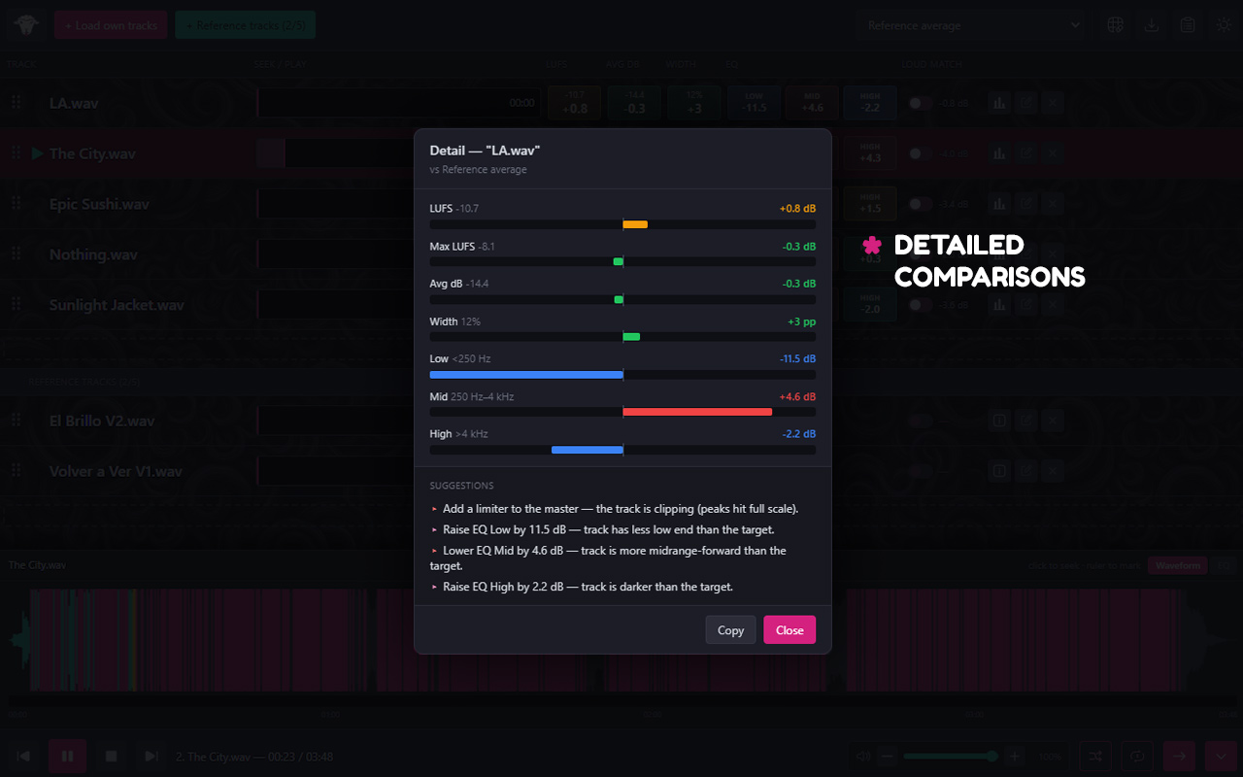Select Volver a Ver V1.wav reference
This screenshot has width=1243, height=777.
click(116, 472)
